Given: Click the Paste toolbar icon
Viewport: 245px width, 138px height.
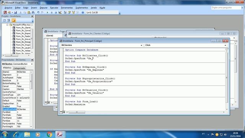Looking at the screenshot, I should tap(29, 12).
